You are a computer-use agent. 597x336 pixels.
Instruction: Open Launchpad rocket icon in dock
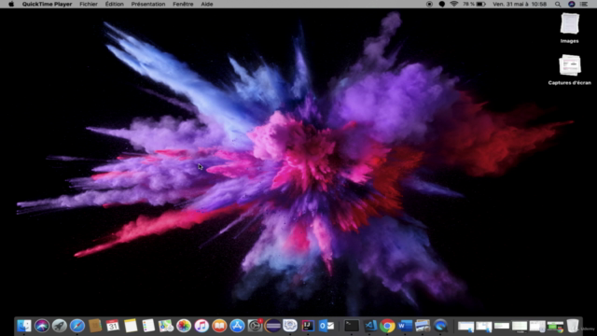point(60,326)
